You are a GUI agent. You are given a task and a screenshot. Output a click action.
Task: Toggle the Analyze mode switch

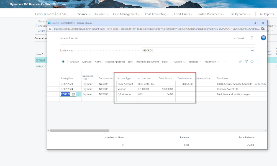click(65, 62)
